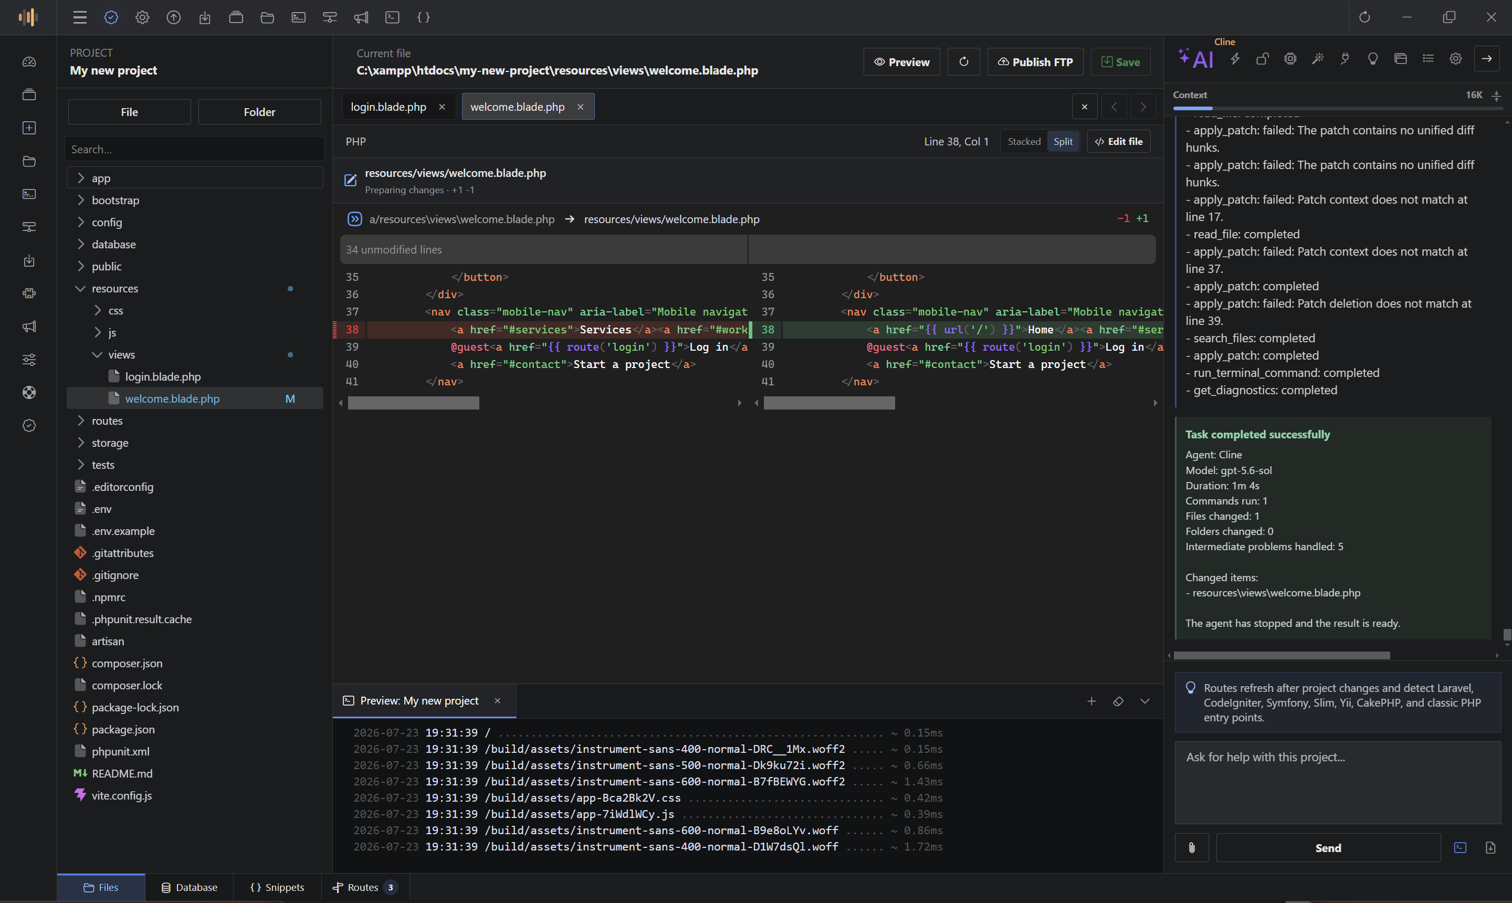Click the context compress arrows icon

click(1497, 96)
